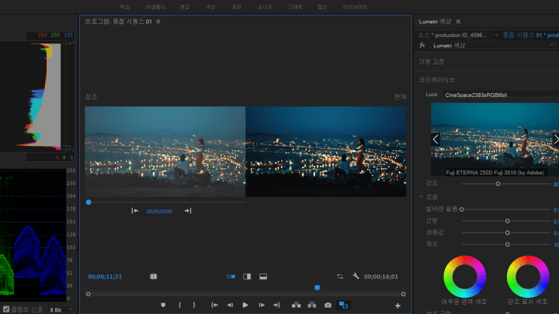The width and height of the screenshot is (559, 314).
Task: Click reference frame position slider handle
Action: click(x=89, y=202)
